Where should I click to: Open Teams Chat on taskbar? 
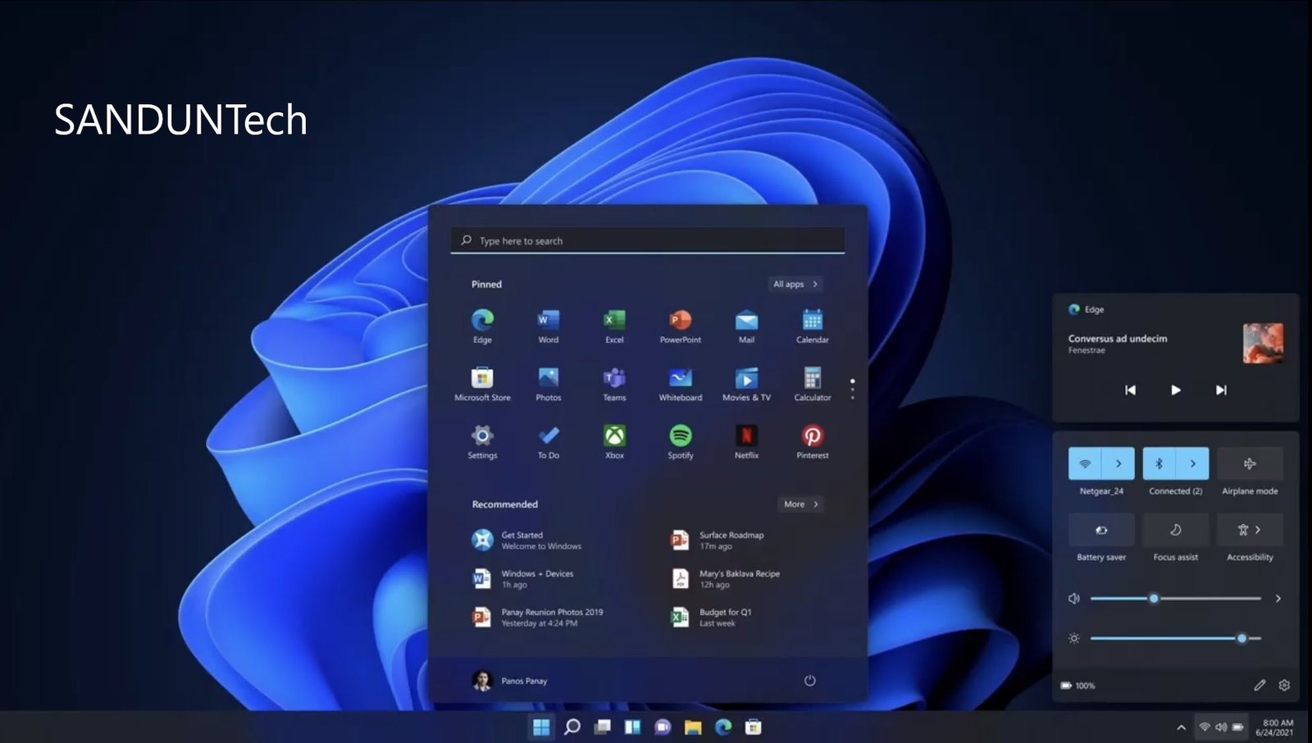pyautogui.click(x=663, y=727)
